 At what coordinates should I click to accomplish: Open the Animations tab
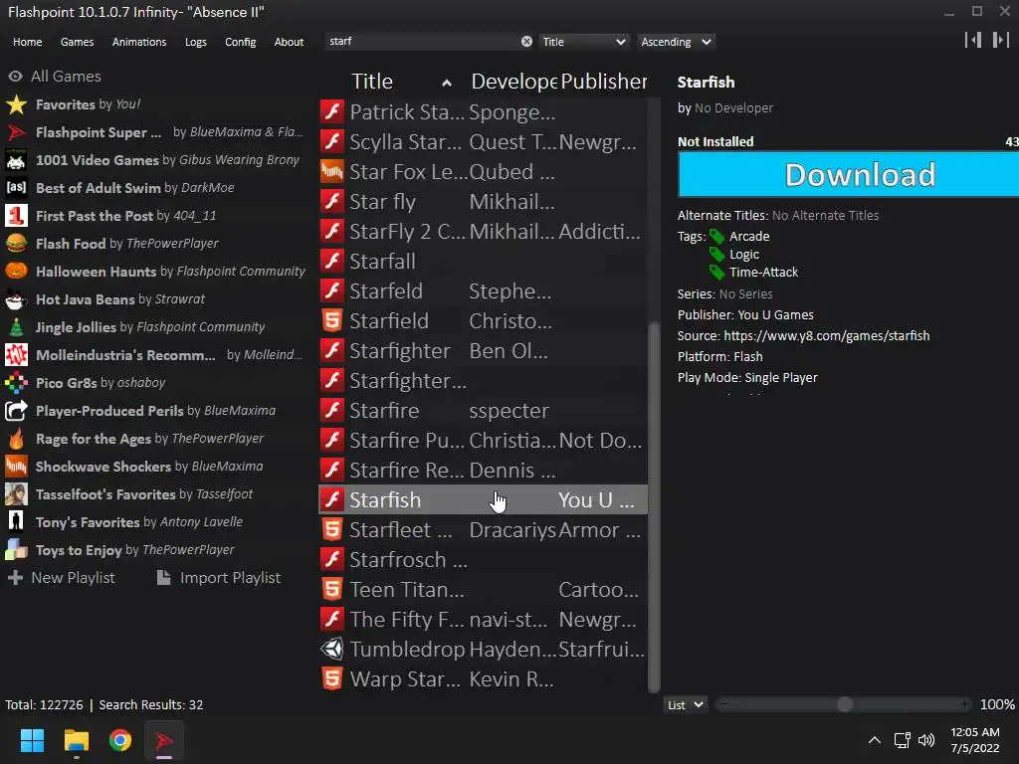pos(139,42)
